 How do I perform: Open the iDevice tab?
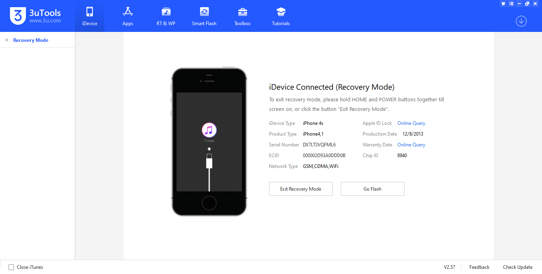click(90, 16)
